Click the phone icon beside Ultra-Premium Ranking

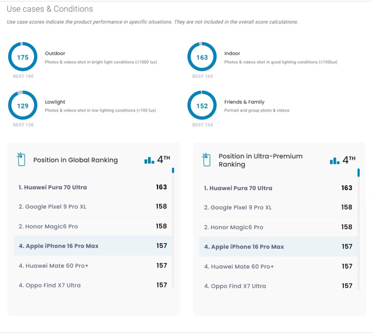(207, 160)
